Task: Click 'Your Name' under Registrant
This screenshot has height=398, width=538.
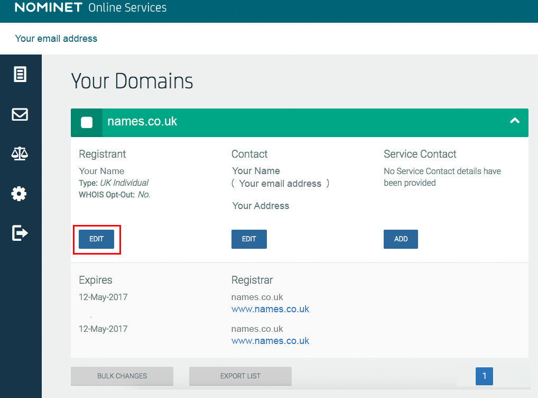Action: 101,171
